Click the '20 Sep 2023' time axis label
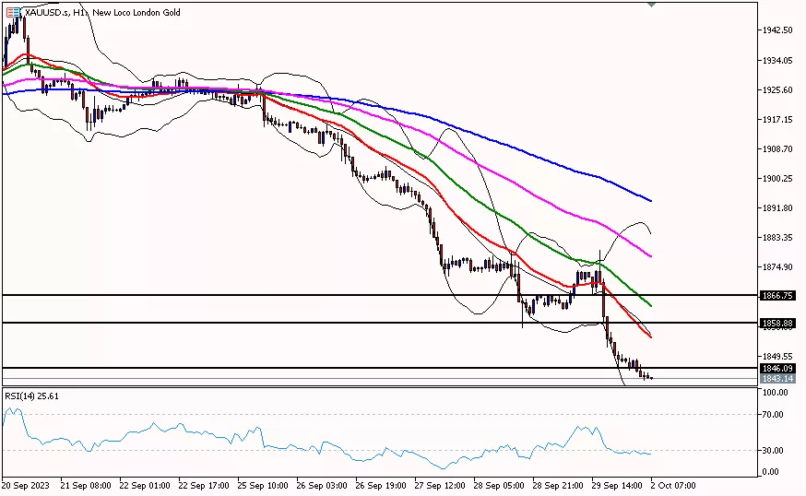The height and width of the screenshot is (496, 806). click(x=26, y=485)
